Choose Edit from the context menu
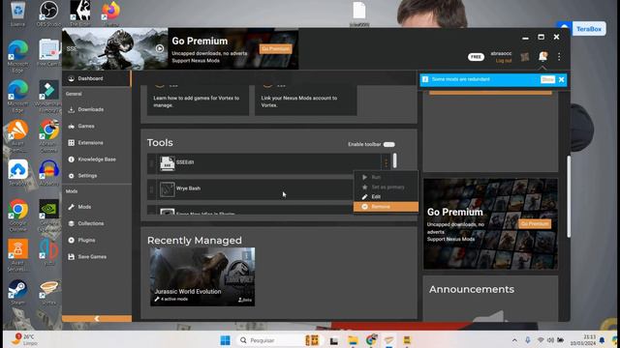The width and height of the screenshot is (620, 348). tap(386, 196)
